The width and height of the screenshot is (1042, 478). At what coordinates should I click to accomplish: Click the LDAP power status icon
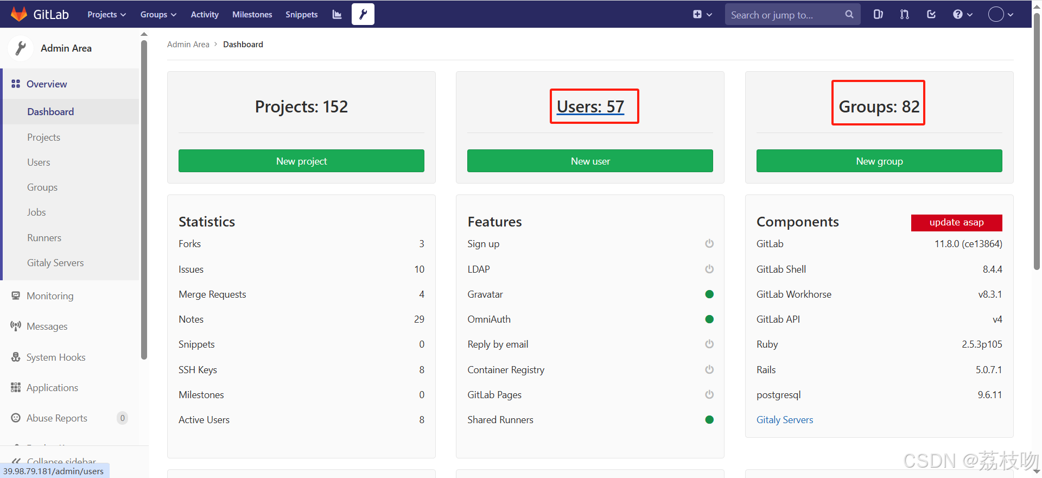point(709,269)
